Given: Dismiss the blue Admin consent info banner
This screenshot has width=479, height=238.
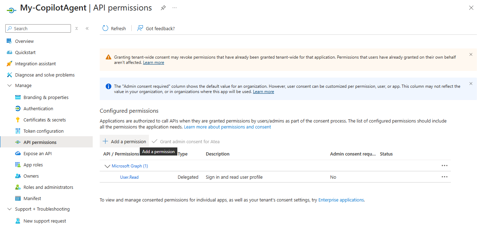Looking at the screenshot, I should pos(471,84).
